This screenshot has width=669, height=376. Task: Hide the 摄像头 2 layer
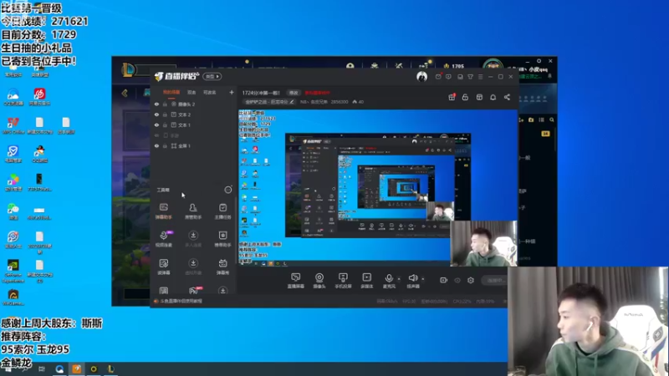pyautogui.click(x=156, y=104)
